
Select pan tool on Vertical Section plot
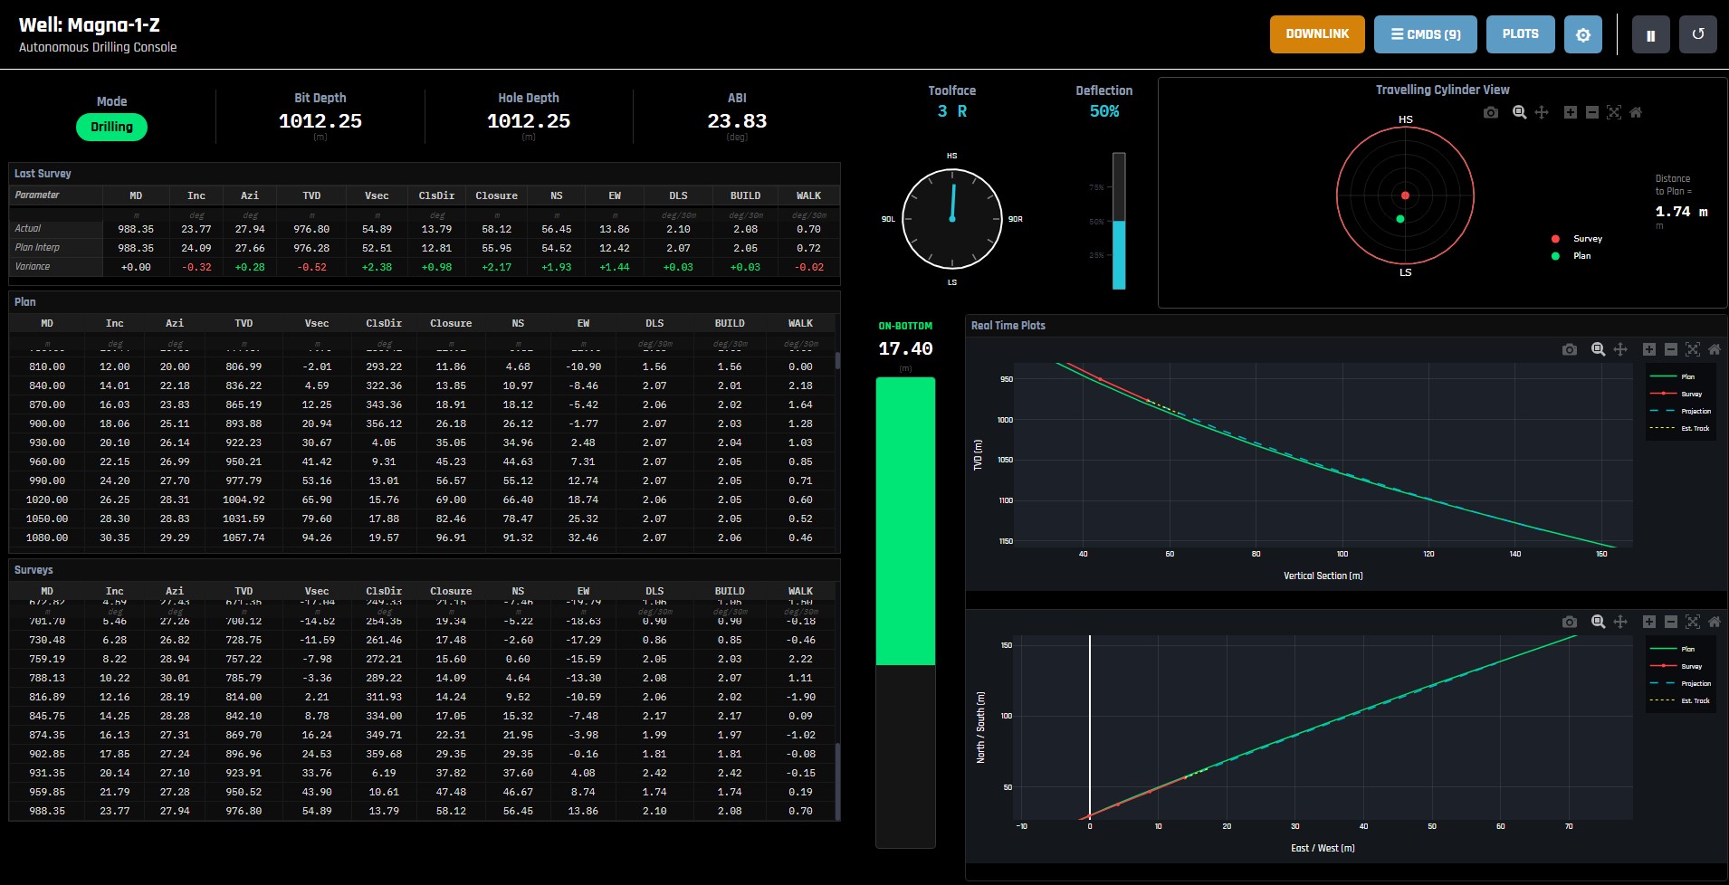1620,349
